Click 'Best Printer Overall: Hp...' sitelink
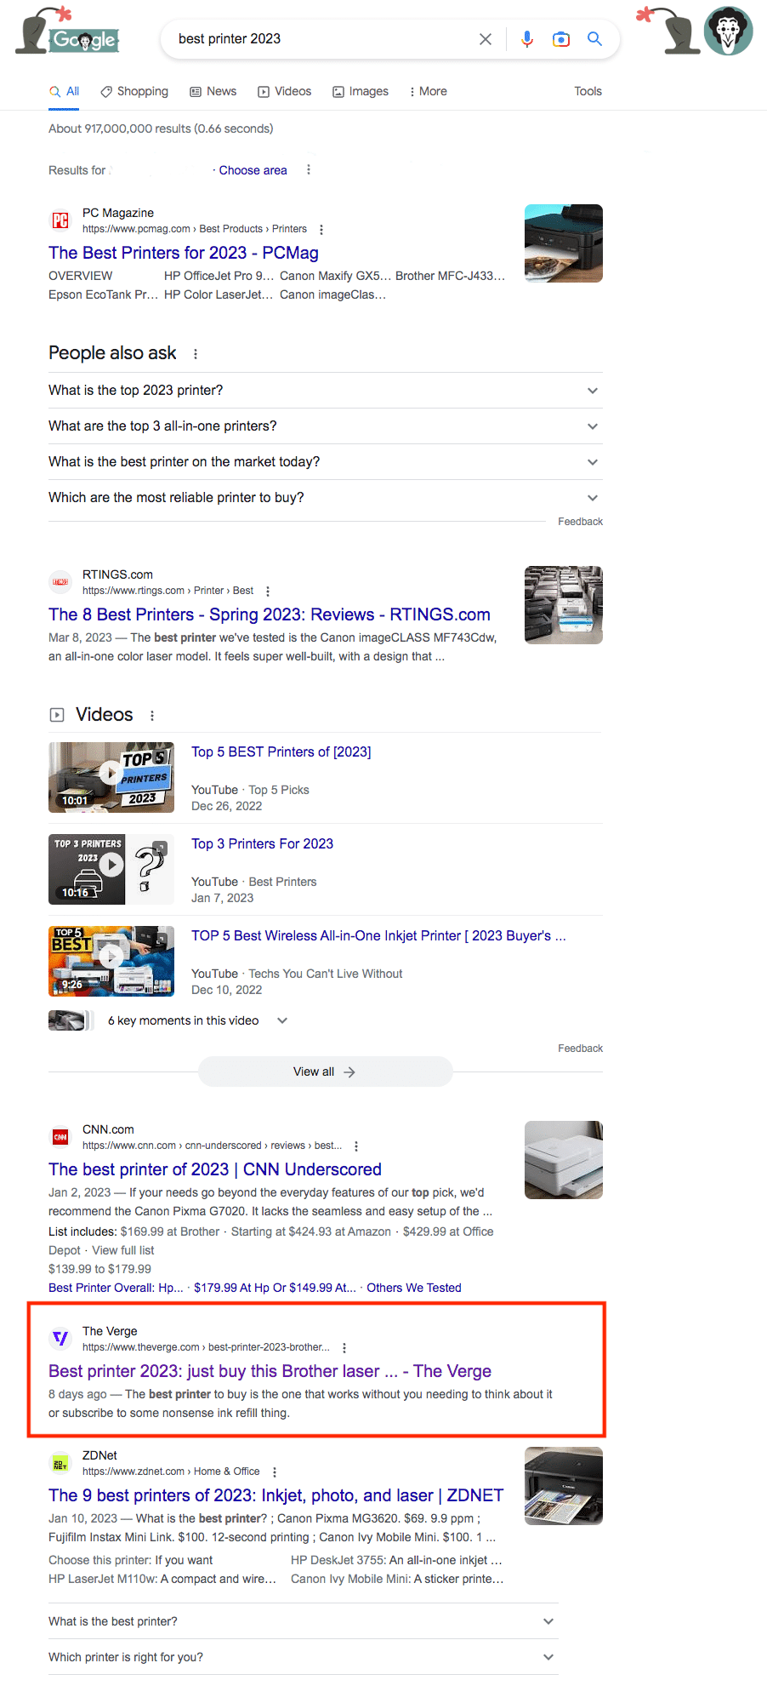Viewport: 767px width, 1703px height. tap(116, 1288)
